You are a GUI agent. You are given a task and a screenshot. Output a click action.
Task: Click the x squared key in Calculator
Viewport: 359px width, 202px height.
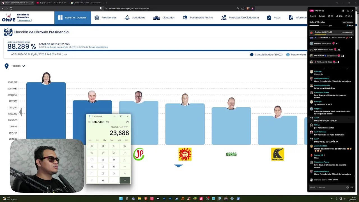click(103, 153)
